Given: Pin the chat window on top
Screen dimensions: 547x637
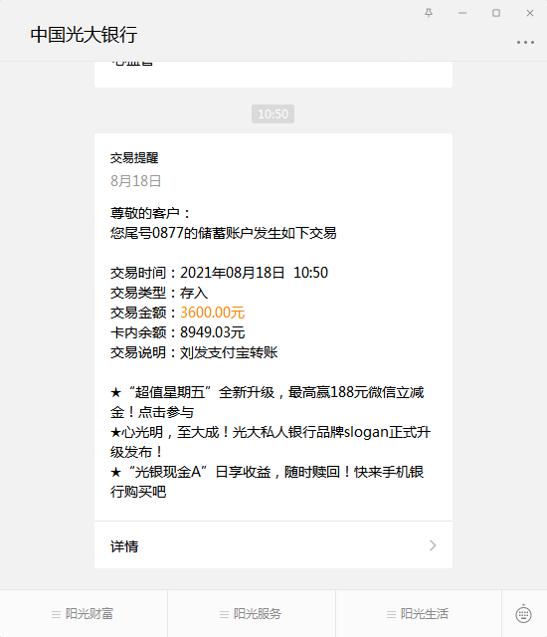Looking at the screenshot, I should pos(429,13).
